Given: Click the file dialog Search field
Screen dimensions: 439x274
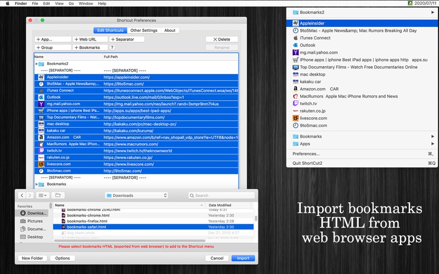Looking at the screenshot, I should (222, 196).
